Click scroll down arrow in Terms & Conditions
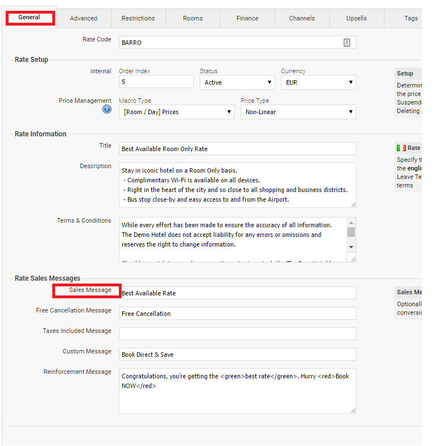 coord(351,247)
